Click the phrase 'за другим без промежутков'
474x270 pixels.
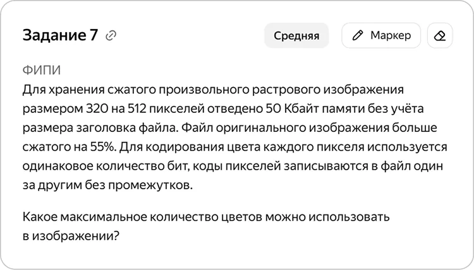click(x=107, y=185)
